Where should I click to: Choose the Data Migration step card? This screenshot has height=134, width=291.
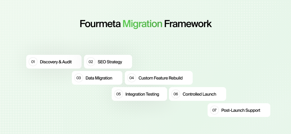tap(97, 78)
